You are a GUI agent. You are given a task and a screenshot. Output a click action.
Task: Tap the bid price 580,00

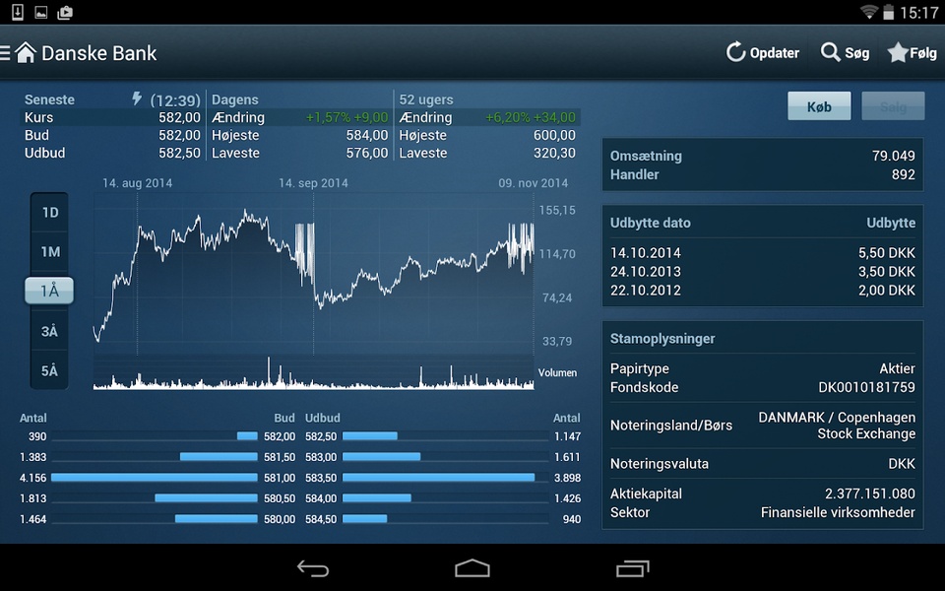click(x=280, y=519)
